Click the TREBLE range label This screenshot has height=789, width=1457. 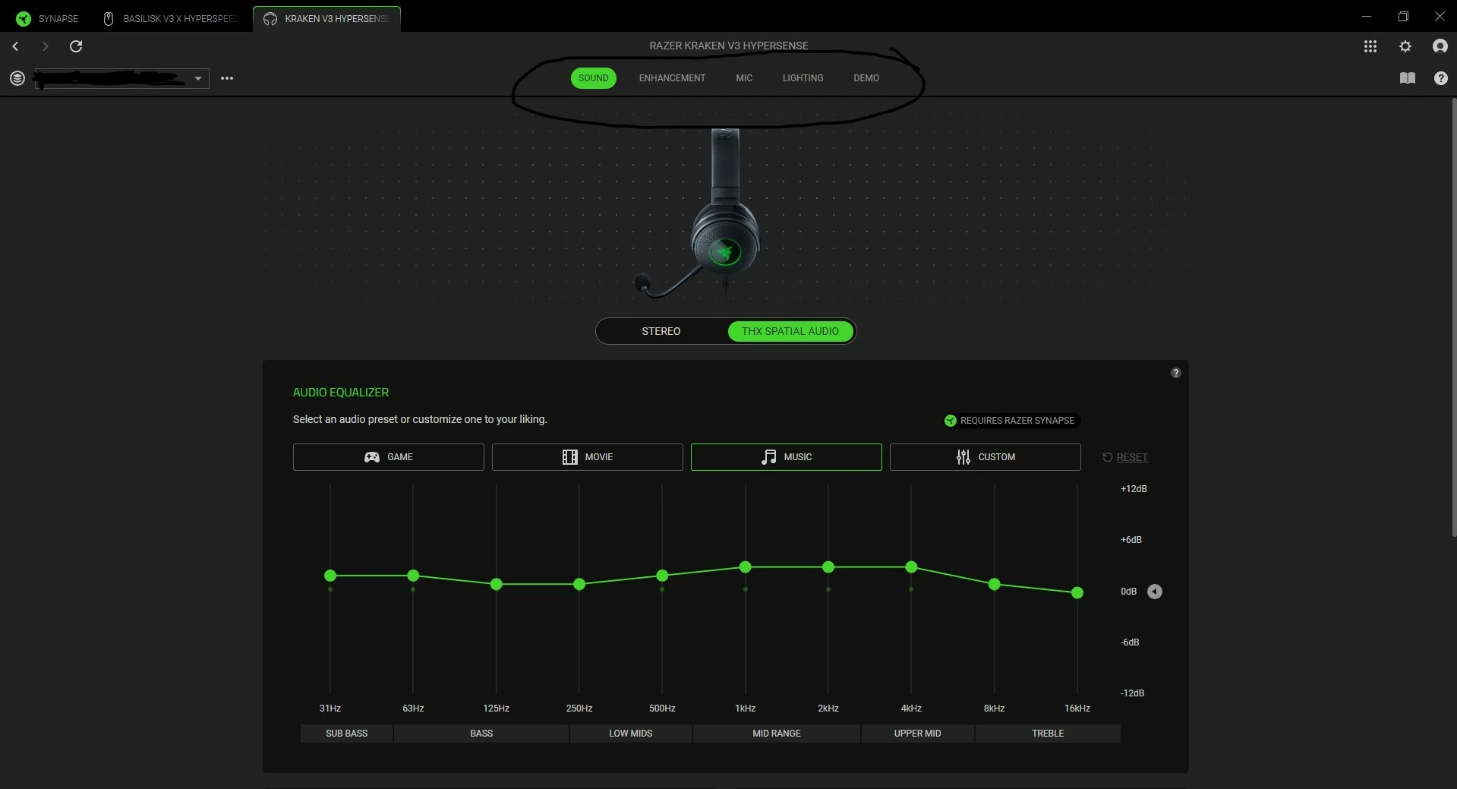pos(1048,734)
